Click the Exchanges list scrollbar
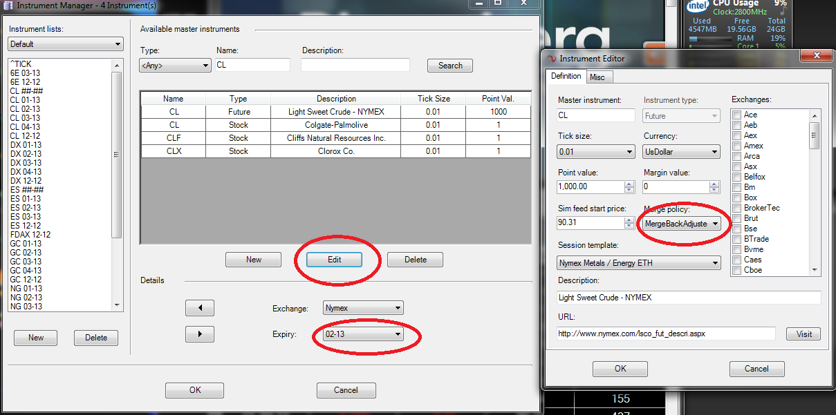 pos(815,193)
